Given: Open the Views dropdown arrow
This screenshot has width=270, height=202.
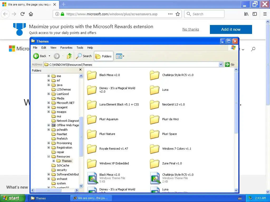Looking at the screenshot, I should 123,56.
